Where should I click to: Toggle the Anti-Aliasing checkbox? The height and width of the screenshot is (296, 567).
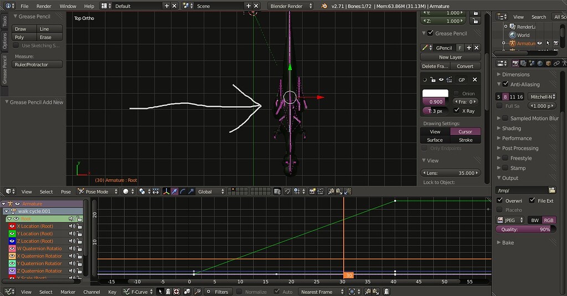pos(506,84)
